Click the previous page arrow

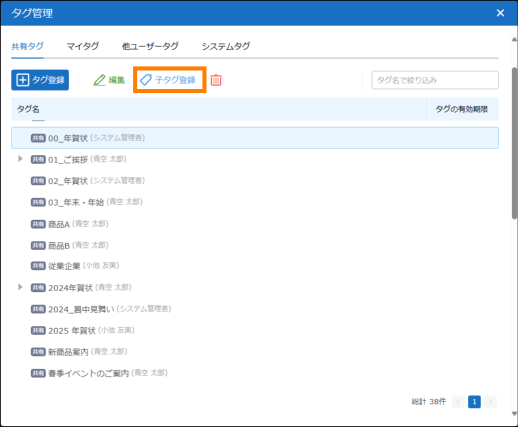coord(458,402)
